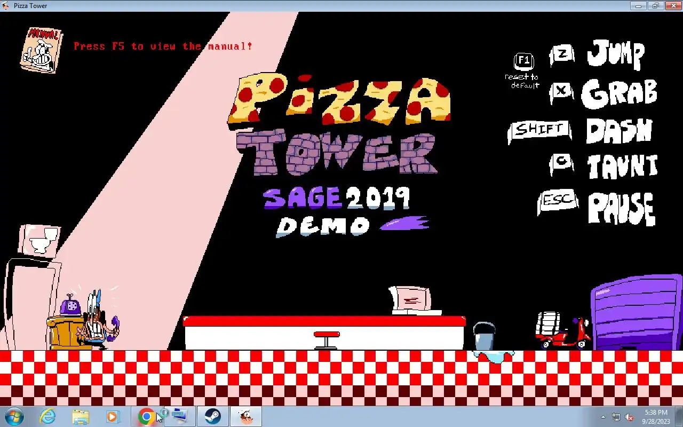
Task: Click the DEMO title text
Action: coord(323,226)
